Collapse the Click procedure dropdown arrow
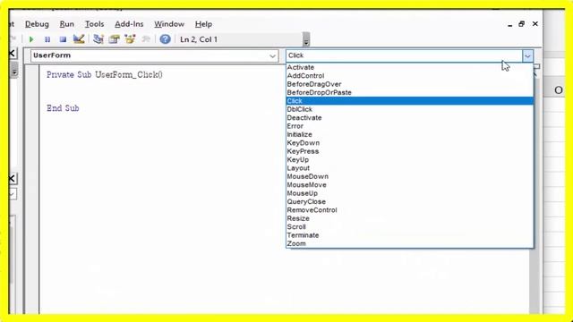Image resolution: width=573 pixels, height=322 pixels. coord(527,55)
